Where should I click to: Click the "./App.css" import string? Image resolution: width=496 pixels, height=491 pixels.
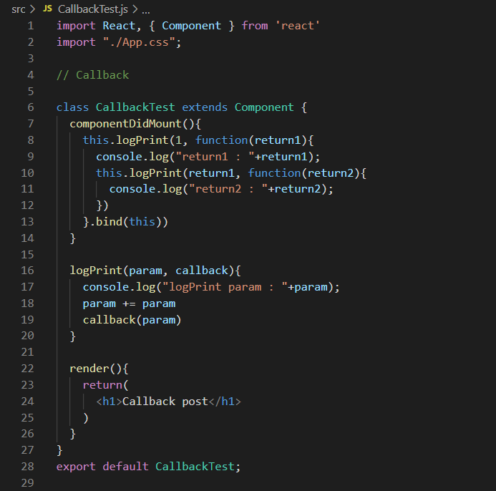tap(139, 42)
